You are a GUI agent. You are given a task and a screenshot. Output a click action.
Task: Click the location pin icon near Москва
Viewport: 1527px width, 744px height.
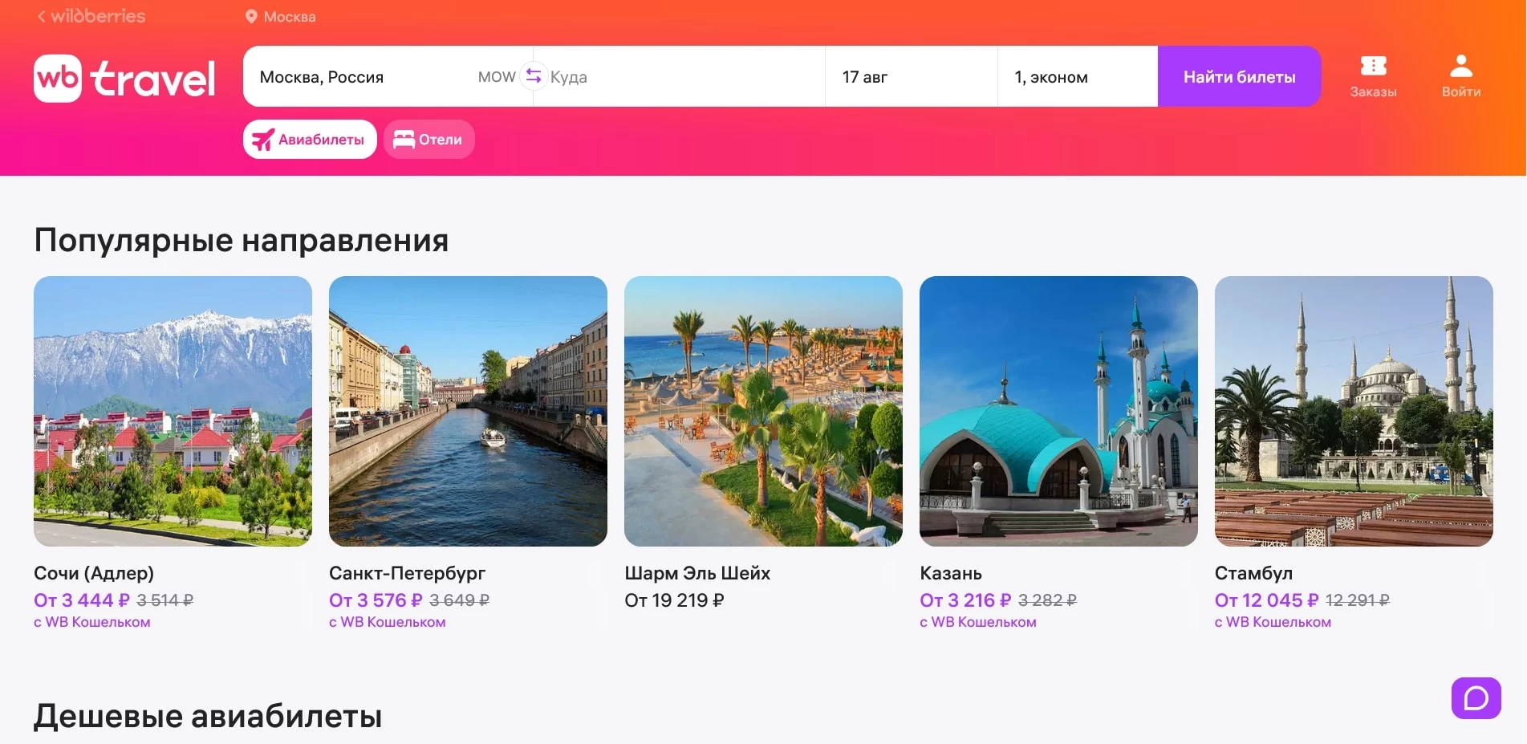click(250, 15)
